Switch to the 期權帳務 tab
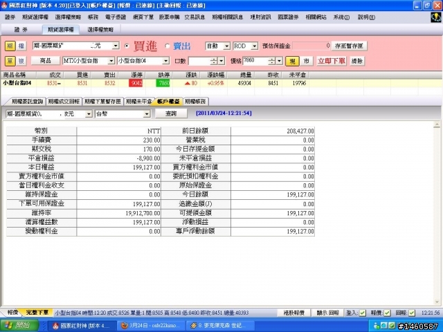The width and height of the screenshot is (443, 332). (x=195, y=102)
